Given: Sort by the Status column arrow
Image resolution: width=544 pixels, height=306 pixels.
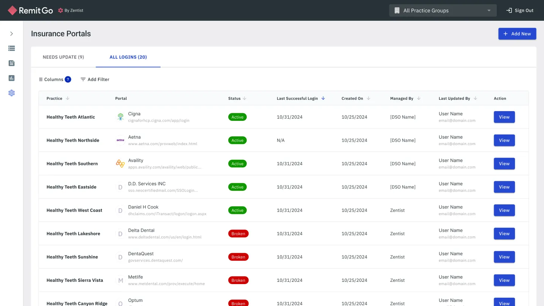Looking at the screenshot, I should 244,98.
